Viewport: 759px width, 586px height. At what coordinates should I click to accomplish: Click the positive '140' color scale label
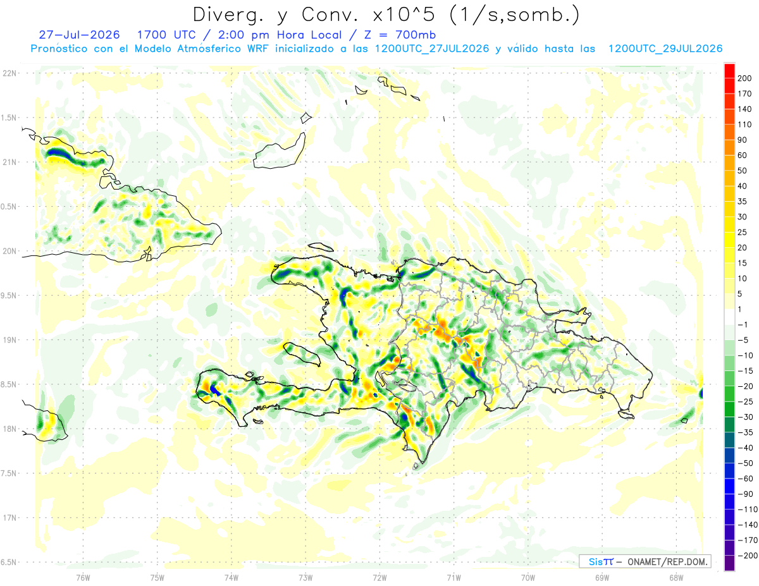pyautogui.click(x=744, y=109)
